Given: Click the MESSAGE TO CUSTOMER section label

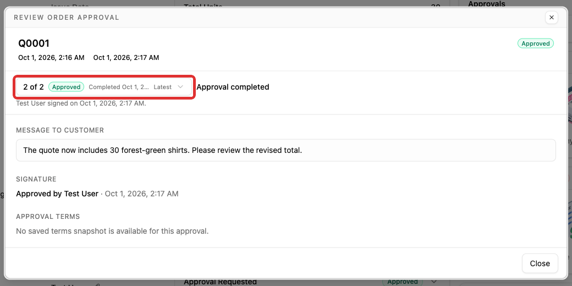Looking at the screenshot, I should tap(60, 130).
